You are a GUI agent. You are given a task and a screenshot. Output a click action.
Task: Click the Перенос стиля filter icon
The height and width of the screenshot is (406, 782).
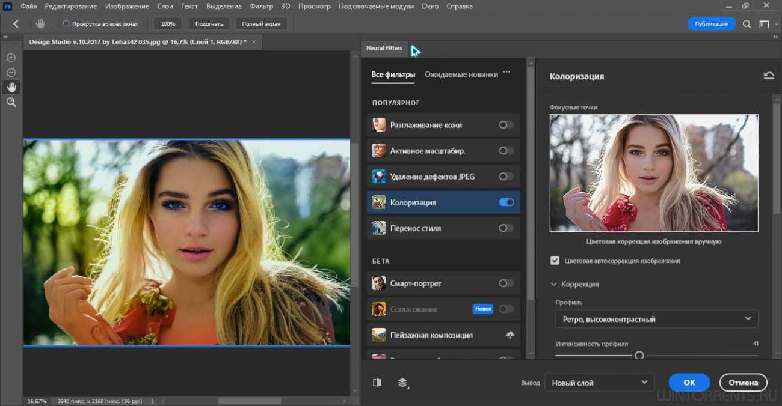pyautogui.click(x=378, y=228)
